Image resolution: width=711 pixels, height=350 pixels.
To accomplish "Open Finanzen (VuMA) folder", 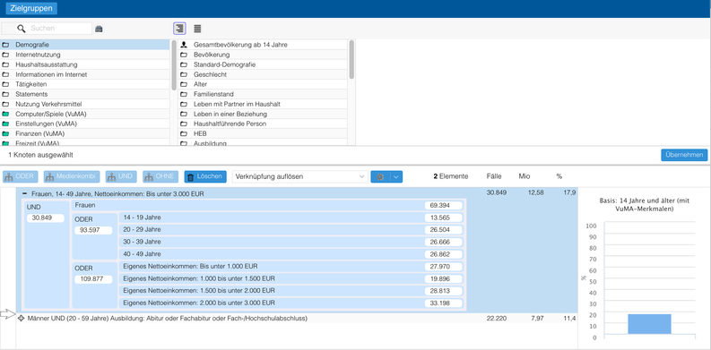I will (x=85, y=133).
